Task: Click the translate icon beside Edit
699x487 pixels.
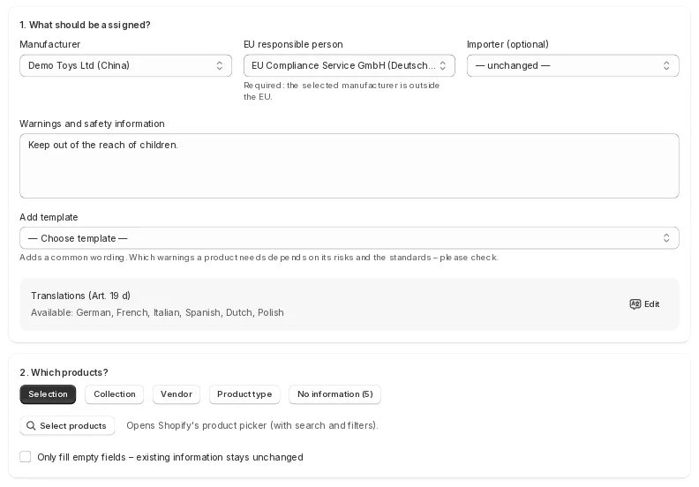Action: point(635,303)
